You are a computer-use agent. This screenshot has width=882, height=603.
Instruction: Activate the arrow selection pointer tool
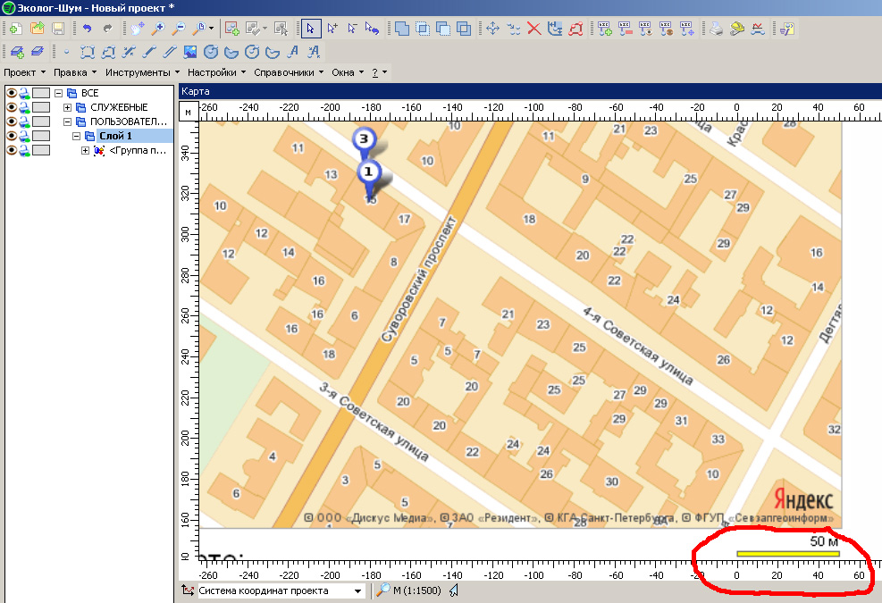coord(310,29)
